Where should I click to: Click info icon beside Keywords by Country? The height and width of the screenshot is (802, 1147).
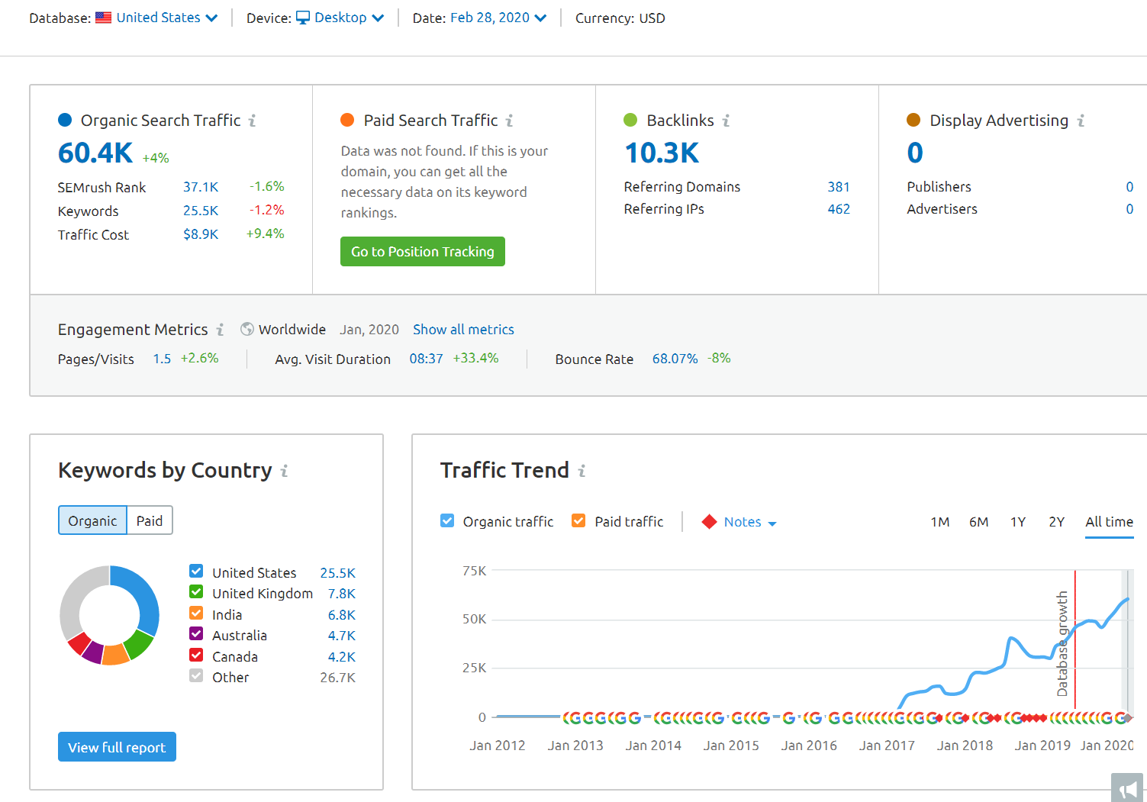(x=285, y=471)
